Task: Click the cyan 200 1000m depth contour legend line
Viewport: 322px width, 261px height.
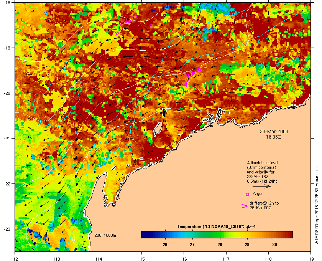Action: 103,239
